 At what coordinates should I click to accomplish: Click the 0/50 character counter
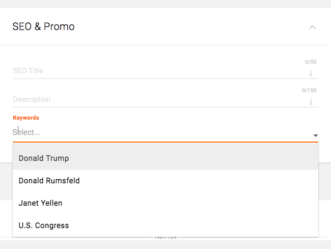point(311,62)
